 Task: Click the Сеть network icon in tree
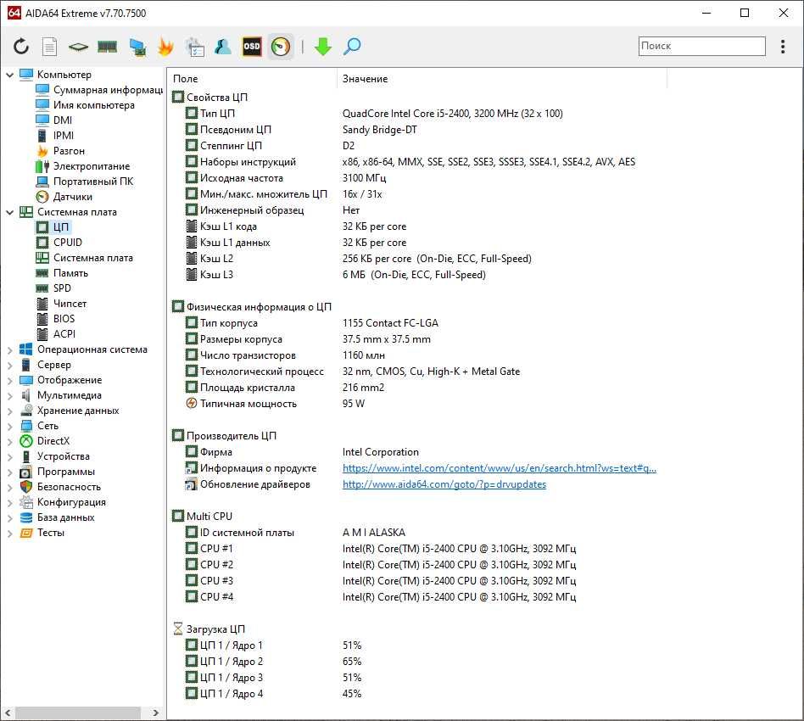point(26,426)
